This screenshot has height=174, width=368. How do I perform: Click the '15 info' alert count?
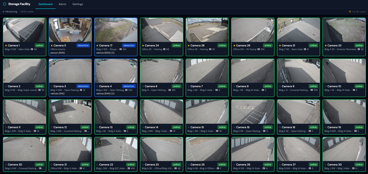(352, 11)
